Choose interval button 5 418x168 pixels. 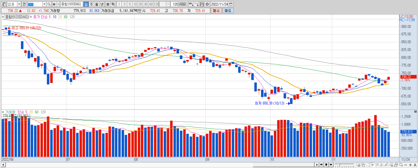pyautogui.click(x=130, y=4)
